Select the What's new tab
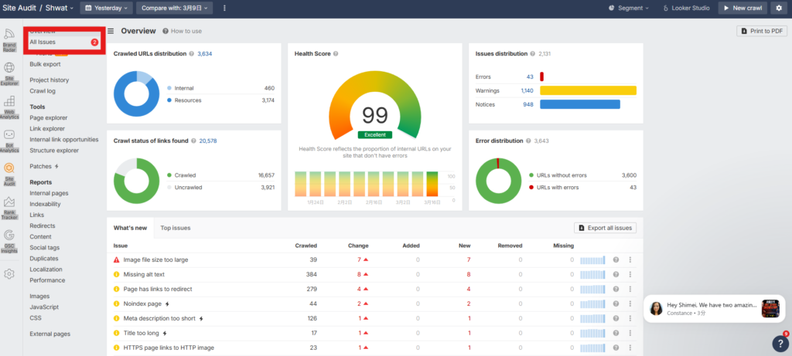The image size is (792, 356). tap(130, 228)
